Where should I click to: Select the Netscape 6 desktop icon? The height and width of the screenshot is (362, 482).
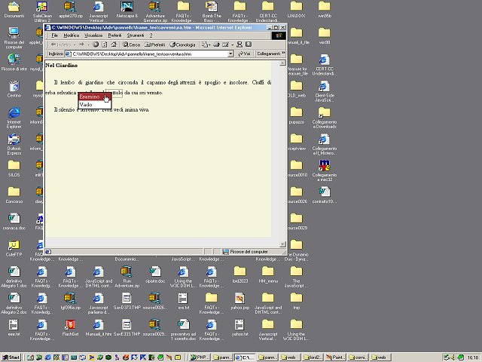pyautogui.click(x=127, y=9)
